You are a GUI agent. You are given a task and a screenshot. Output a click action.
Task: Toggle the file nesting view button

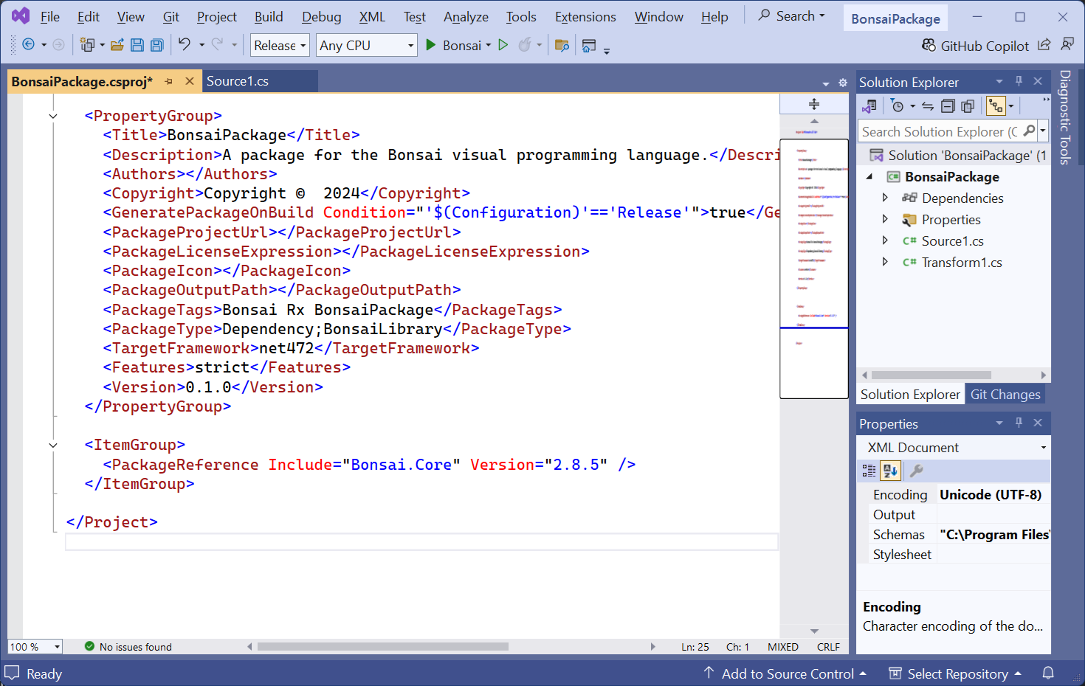click(996, 106)
